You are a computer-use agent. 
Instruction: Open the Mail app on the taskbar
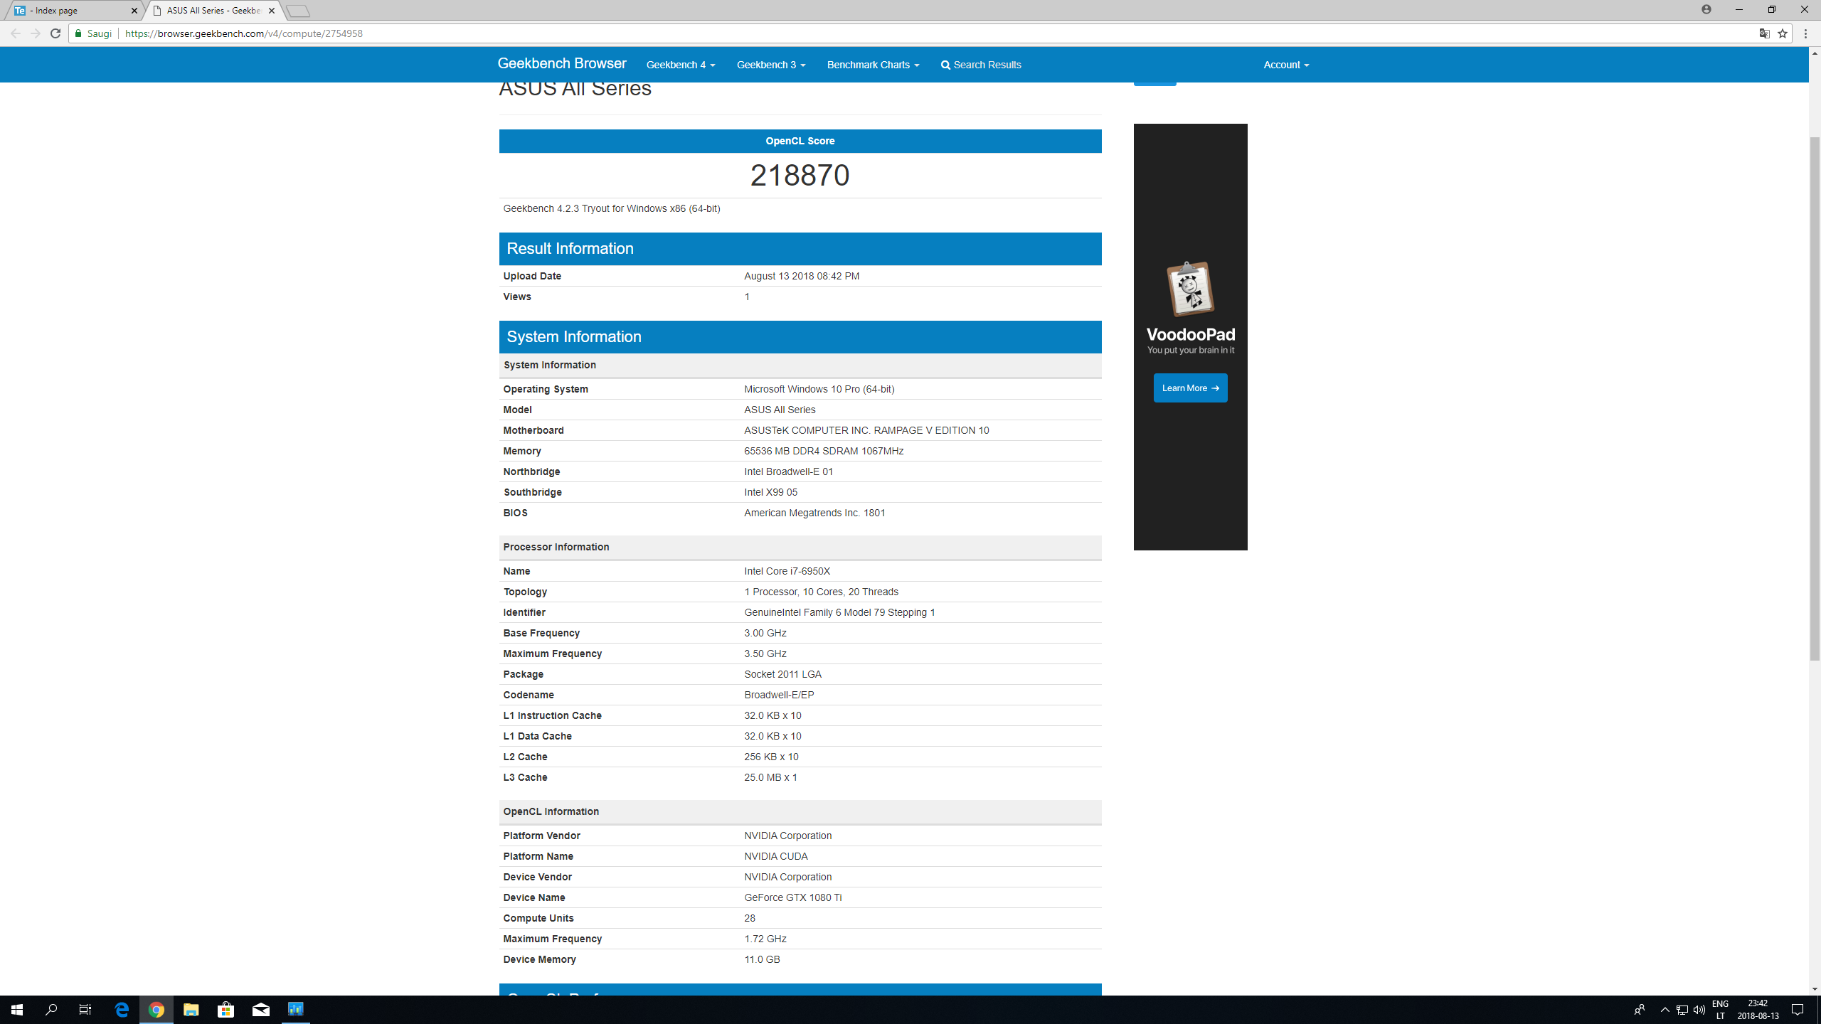coord(261,1009)
